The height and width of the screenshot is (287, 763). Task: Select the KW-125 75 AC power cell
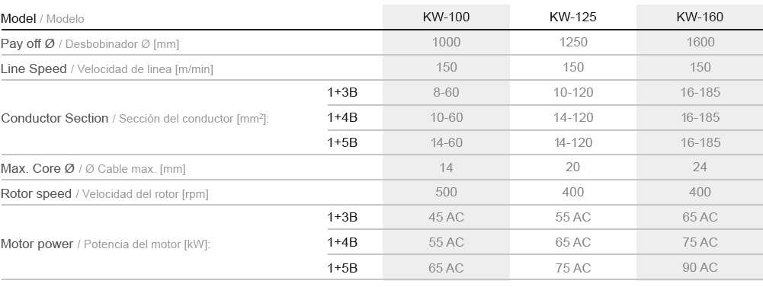click(573, 267)
